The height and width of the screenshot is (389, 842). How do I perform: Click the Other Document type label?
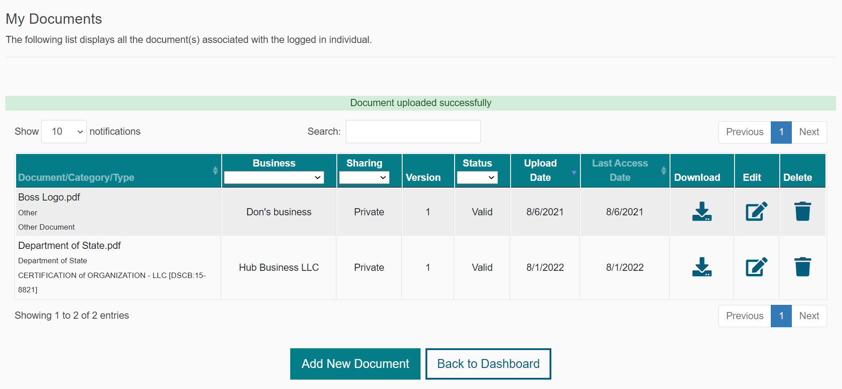pyautogui.click(x=46, y=227)
